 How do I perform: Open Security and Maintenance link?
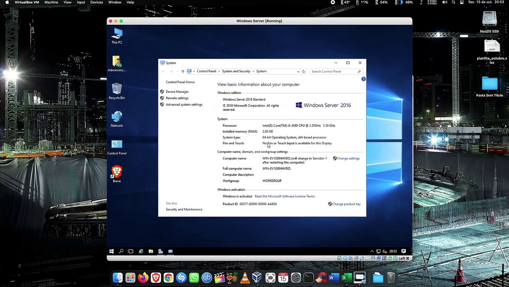(184, 209)
